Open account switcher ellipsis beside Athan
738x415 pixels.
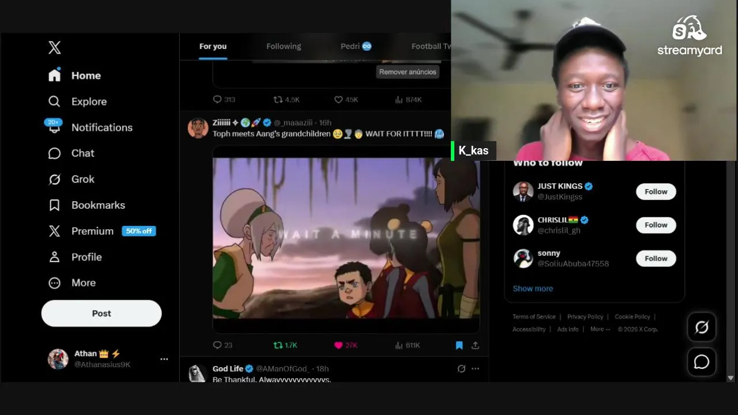click(164, 359)
